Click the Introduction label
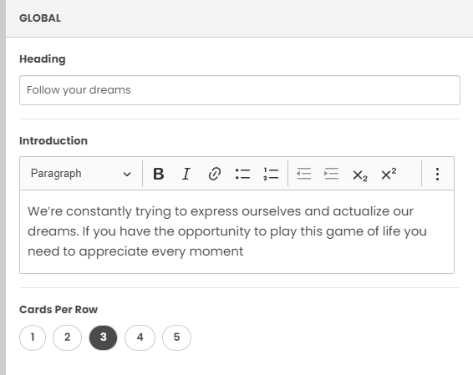 [x=53, y=141]
